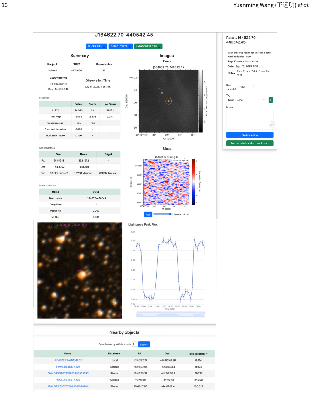Click the Modulation index value 0.756
This screenshot has width=311, height=394.
[79, 135]
